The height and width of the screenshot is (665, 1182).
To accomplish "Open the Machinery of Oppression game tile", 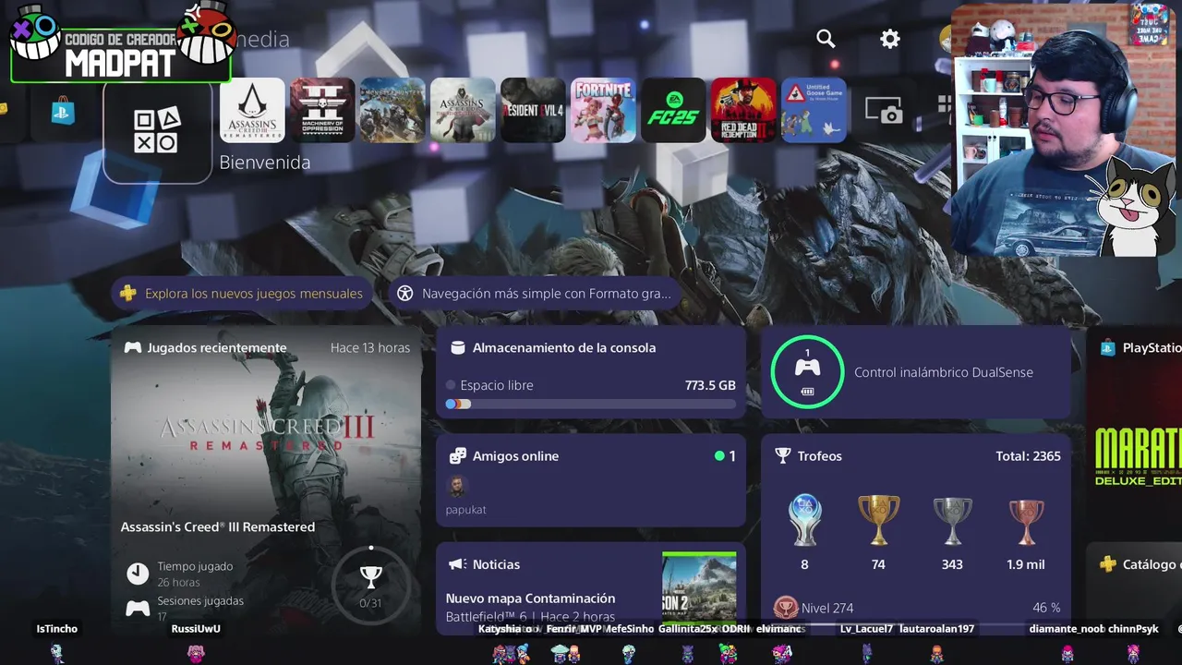I will pos(322,110).
